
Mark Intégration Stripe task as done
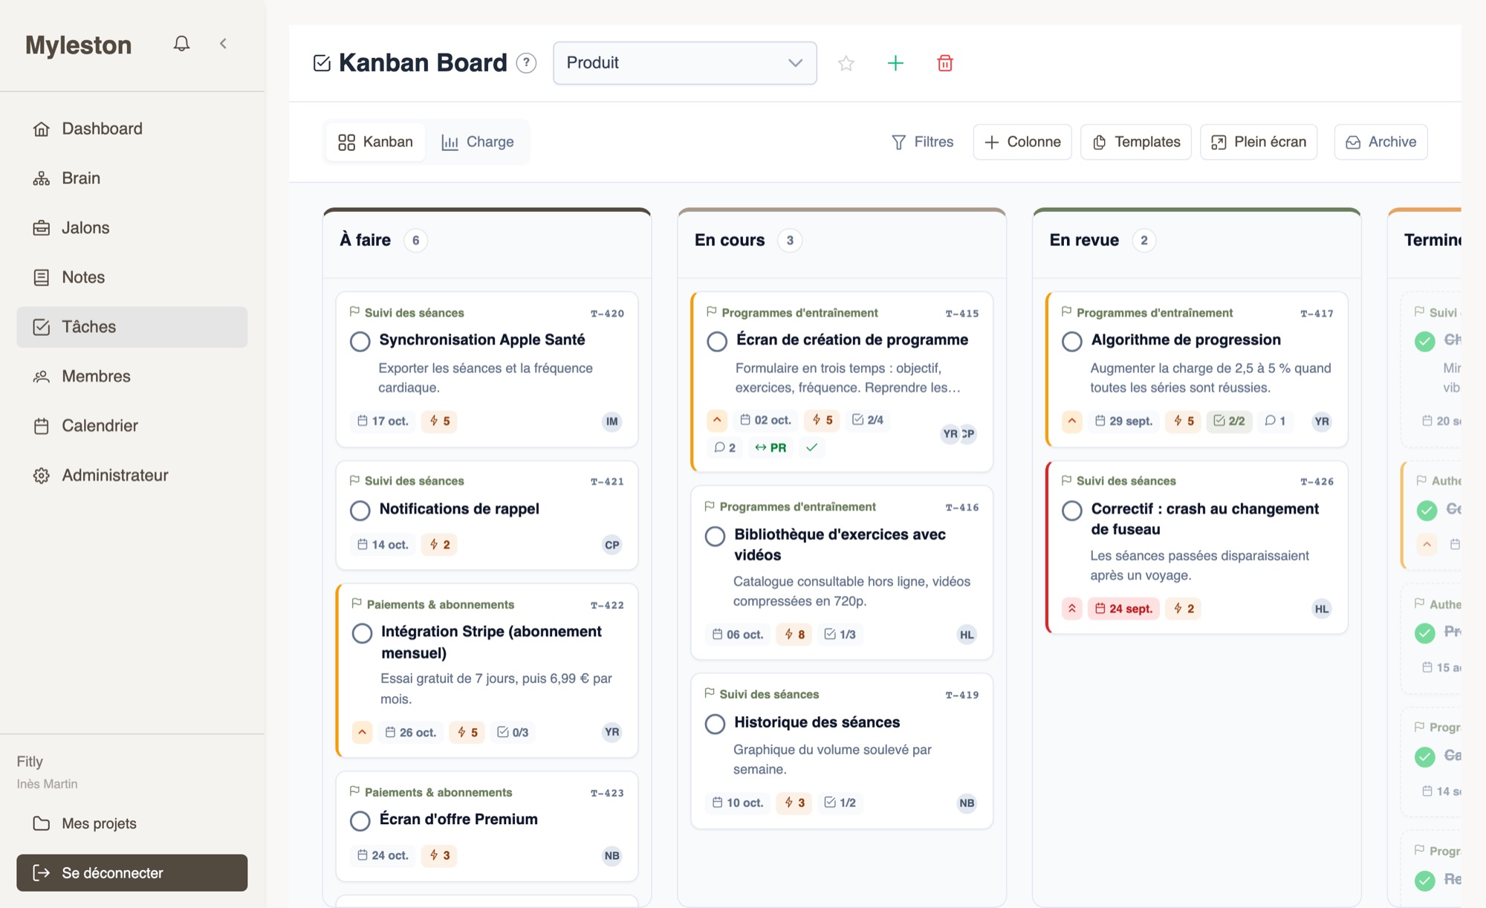click(x=362, y=633)
